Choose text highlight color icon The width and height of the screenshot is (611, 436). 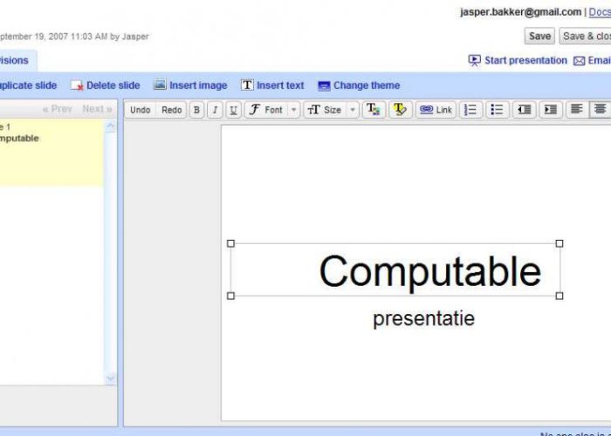tap(400, 110)
